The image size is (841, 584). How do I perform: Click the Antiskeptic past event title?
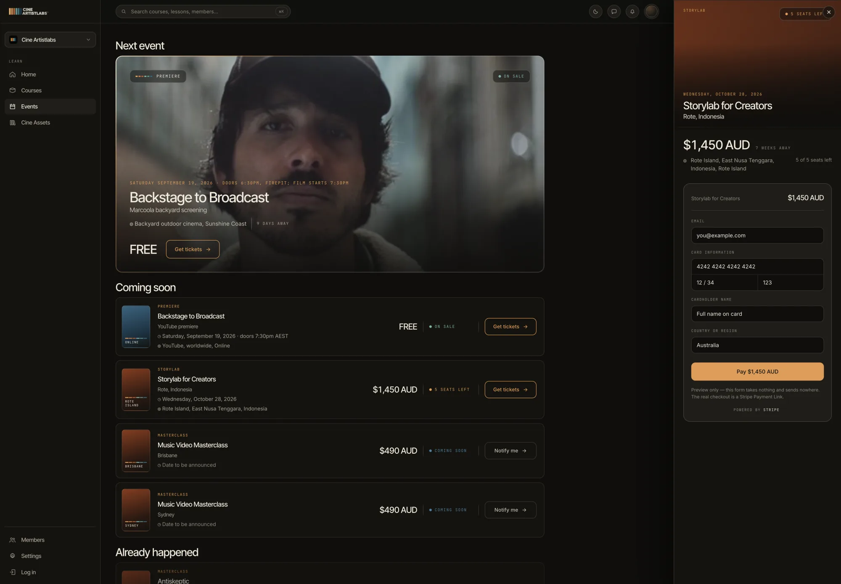173,581
